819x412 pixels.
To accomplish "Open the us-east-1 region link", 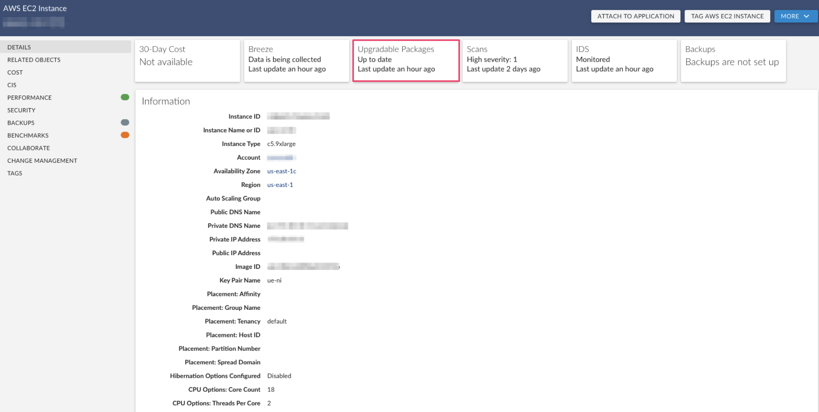I will pos(280,185).
